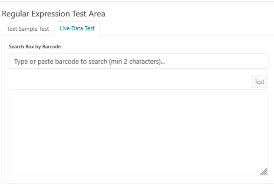Open the Text Sample Test section
Viewport: 274px width, 184px height.
point(28,29)
